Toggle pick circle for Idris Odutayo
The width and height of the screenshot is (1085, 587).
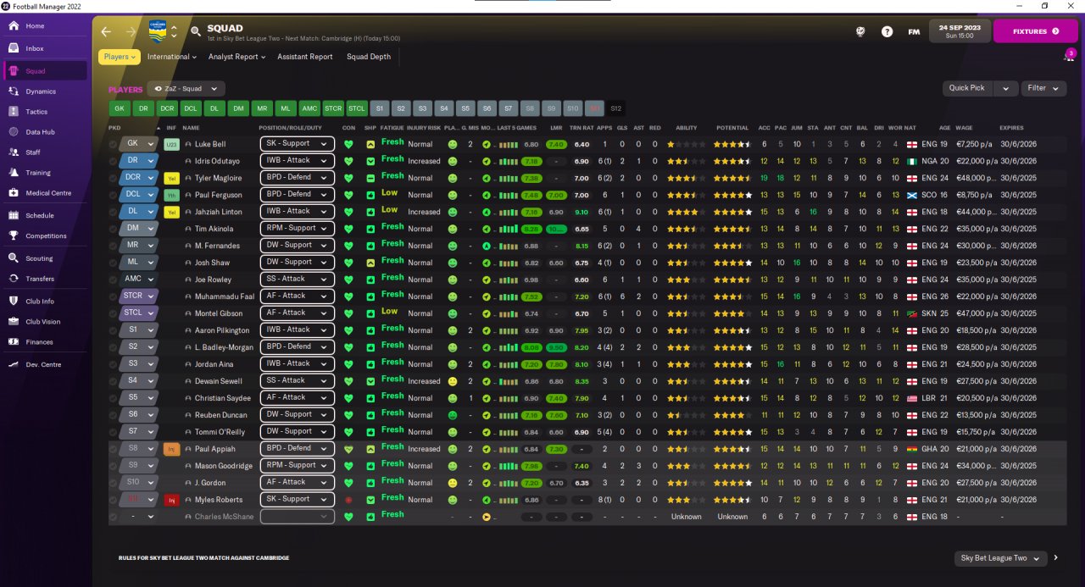coord(114,161)
